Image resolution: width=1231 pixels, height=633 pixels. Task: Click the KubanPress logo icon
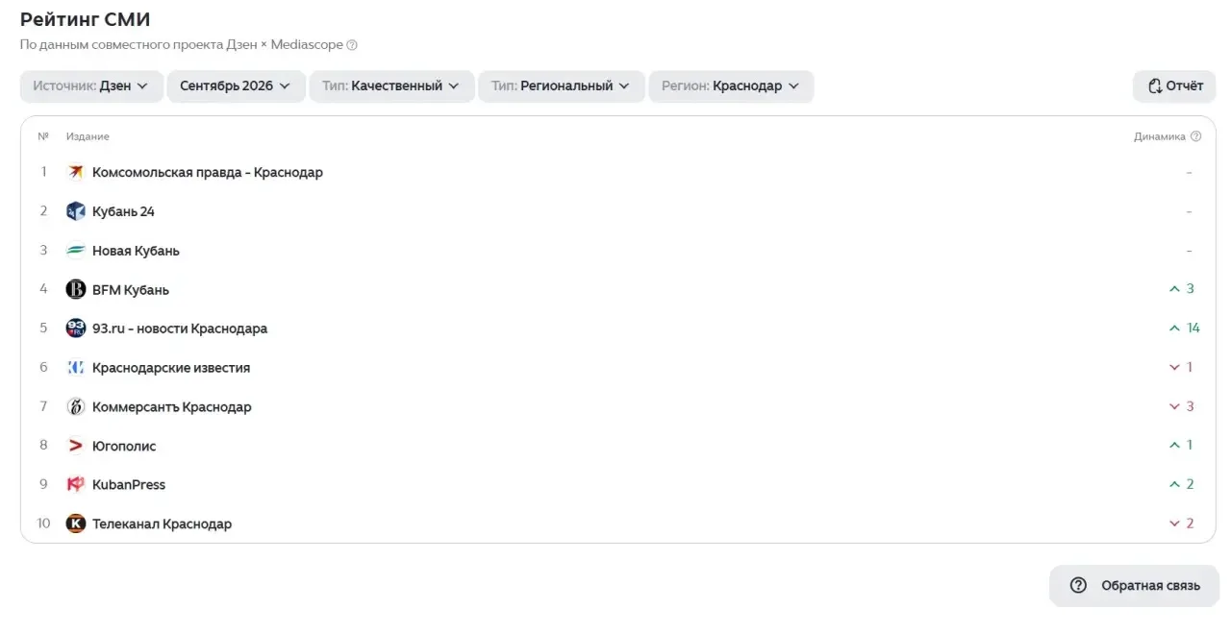click(x=76, y=484)
